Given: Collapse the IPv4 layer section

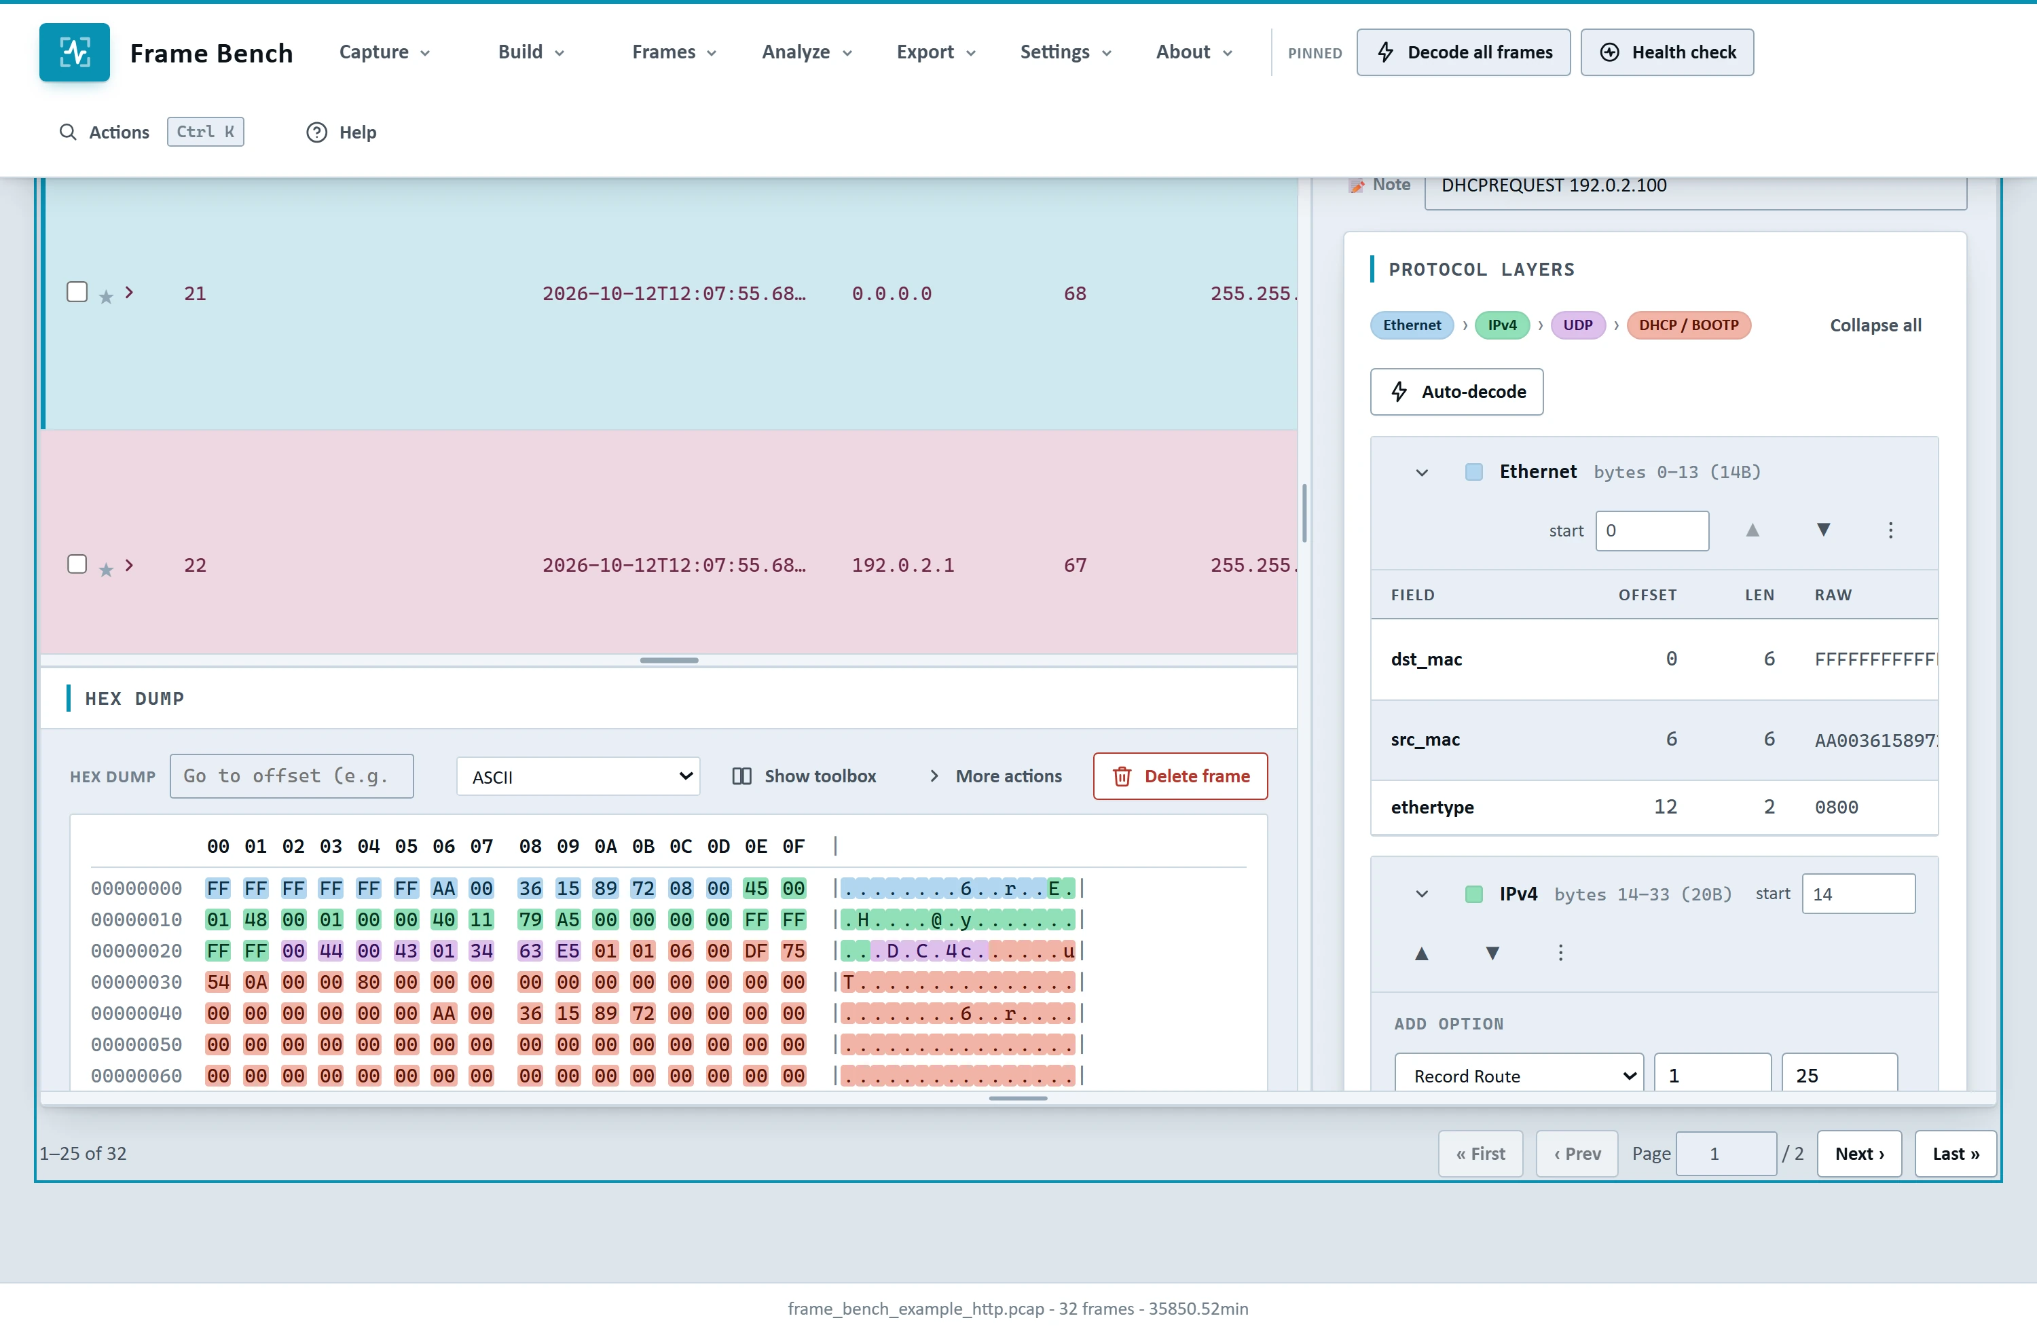Looking at the screenshot, I should coord(1422,894).
